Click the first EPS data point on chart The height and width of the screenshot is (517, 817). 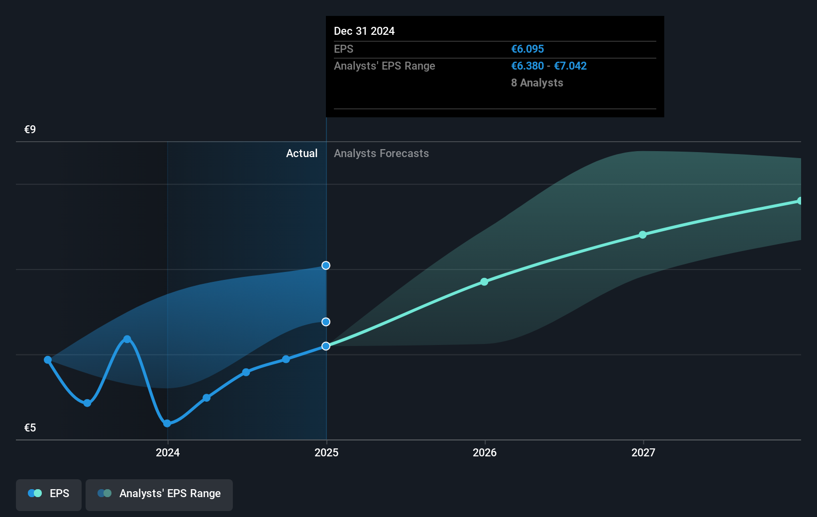pyautogui.click(x=48, y=360)
